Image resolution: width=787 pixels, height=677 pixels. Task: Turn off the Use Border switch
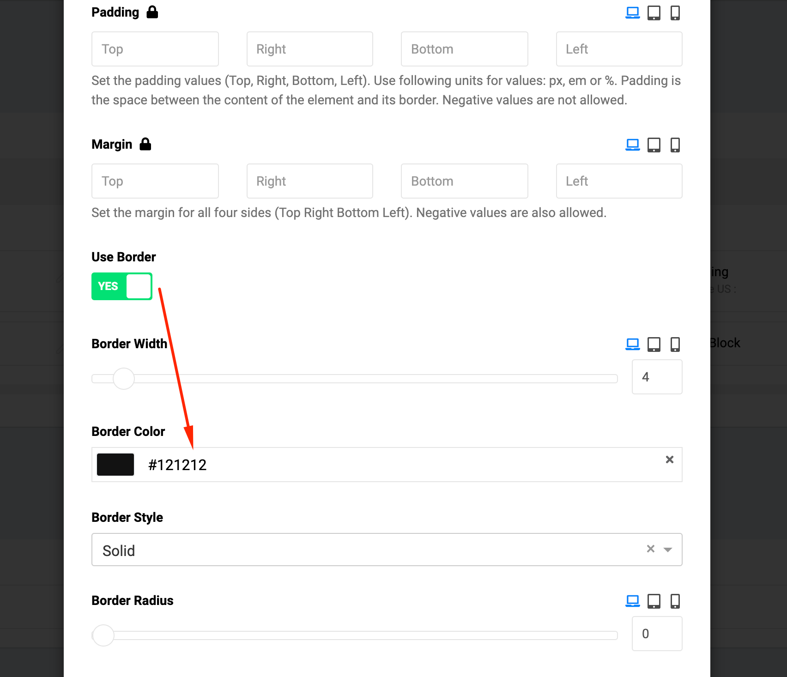coord(122,286)
